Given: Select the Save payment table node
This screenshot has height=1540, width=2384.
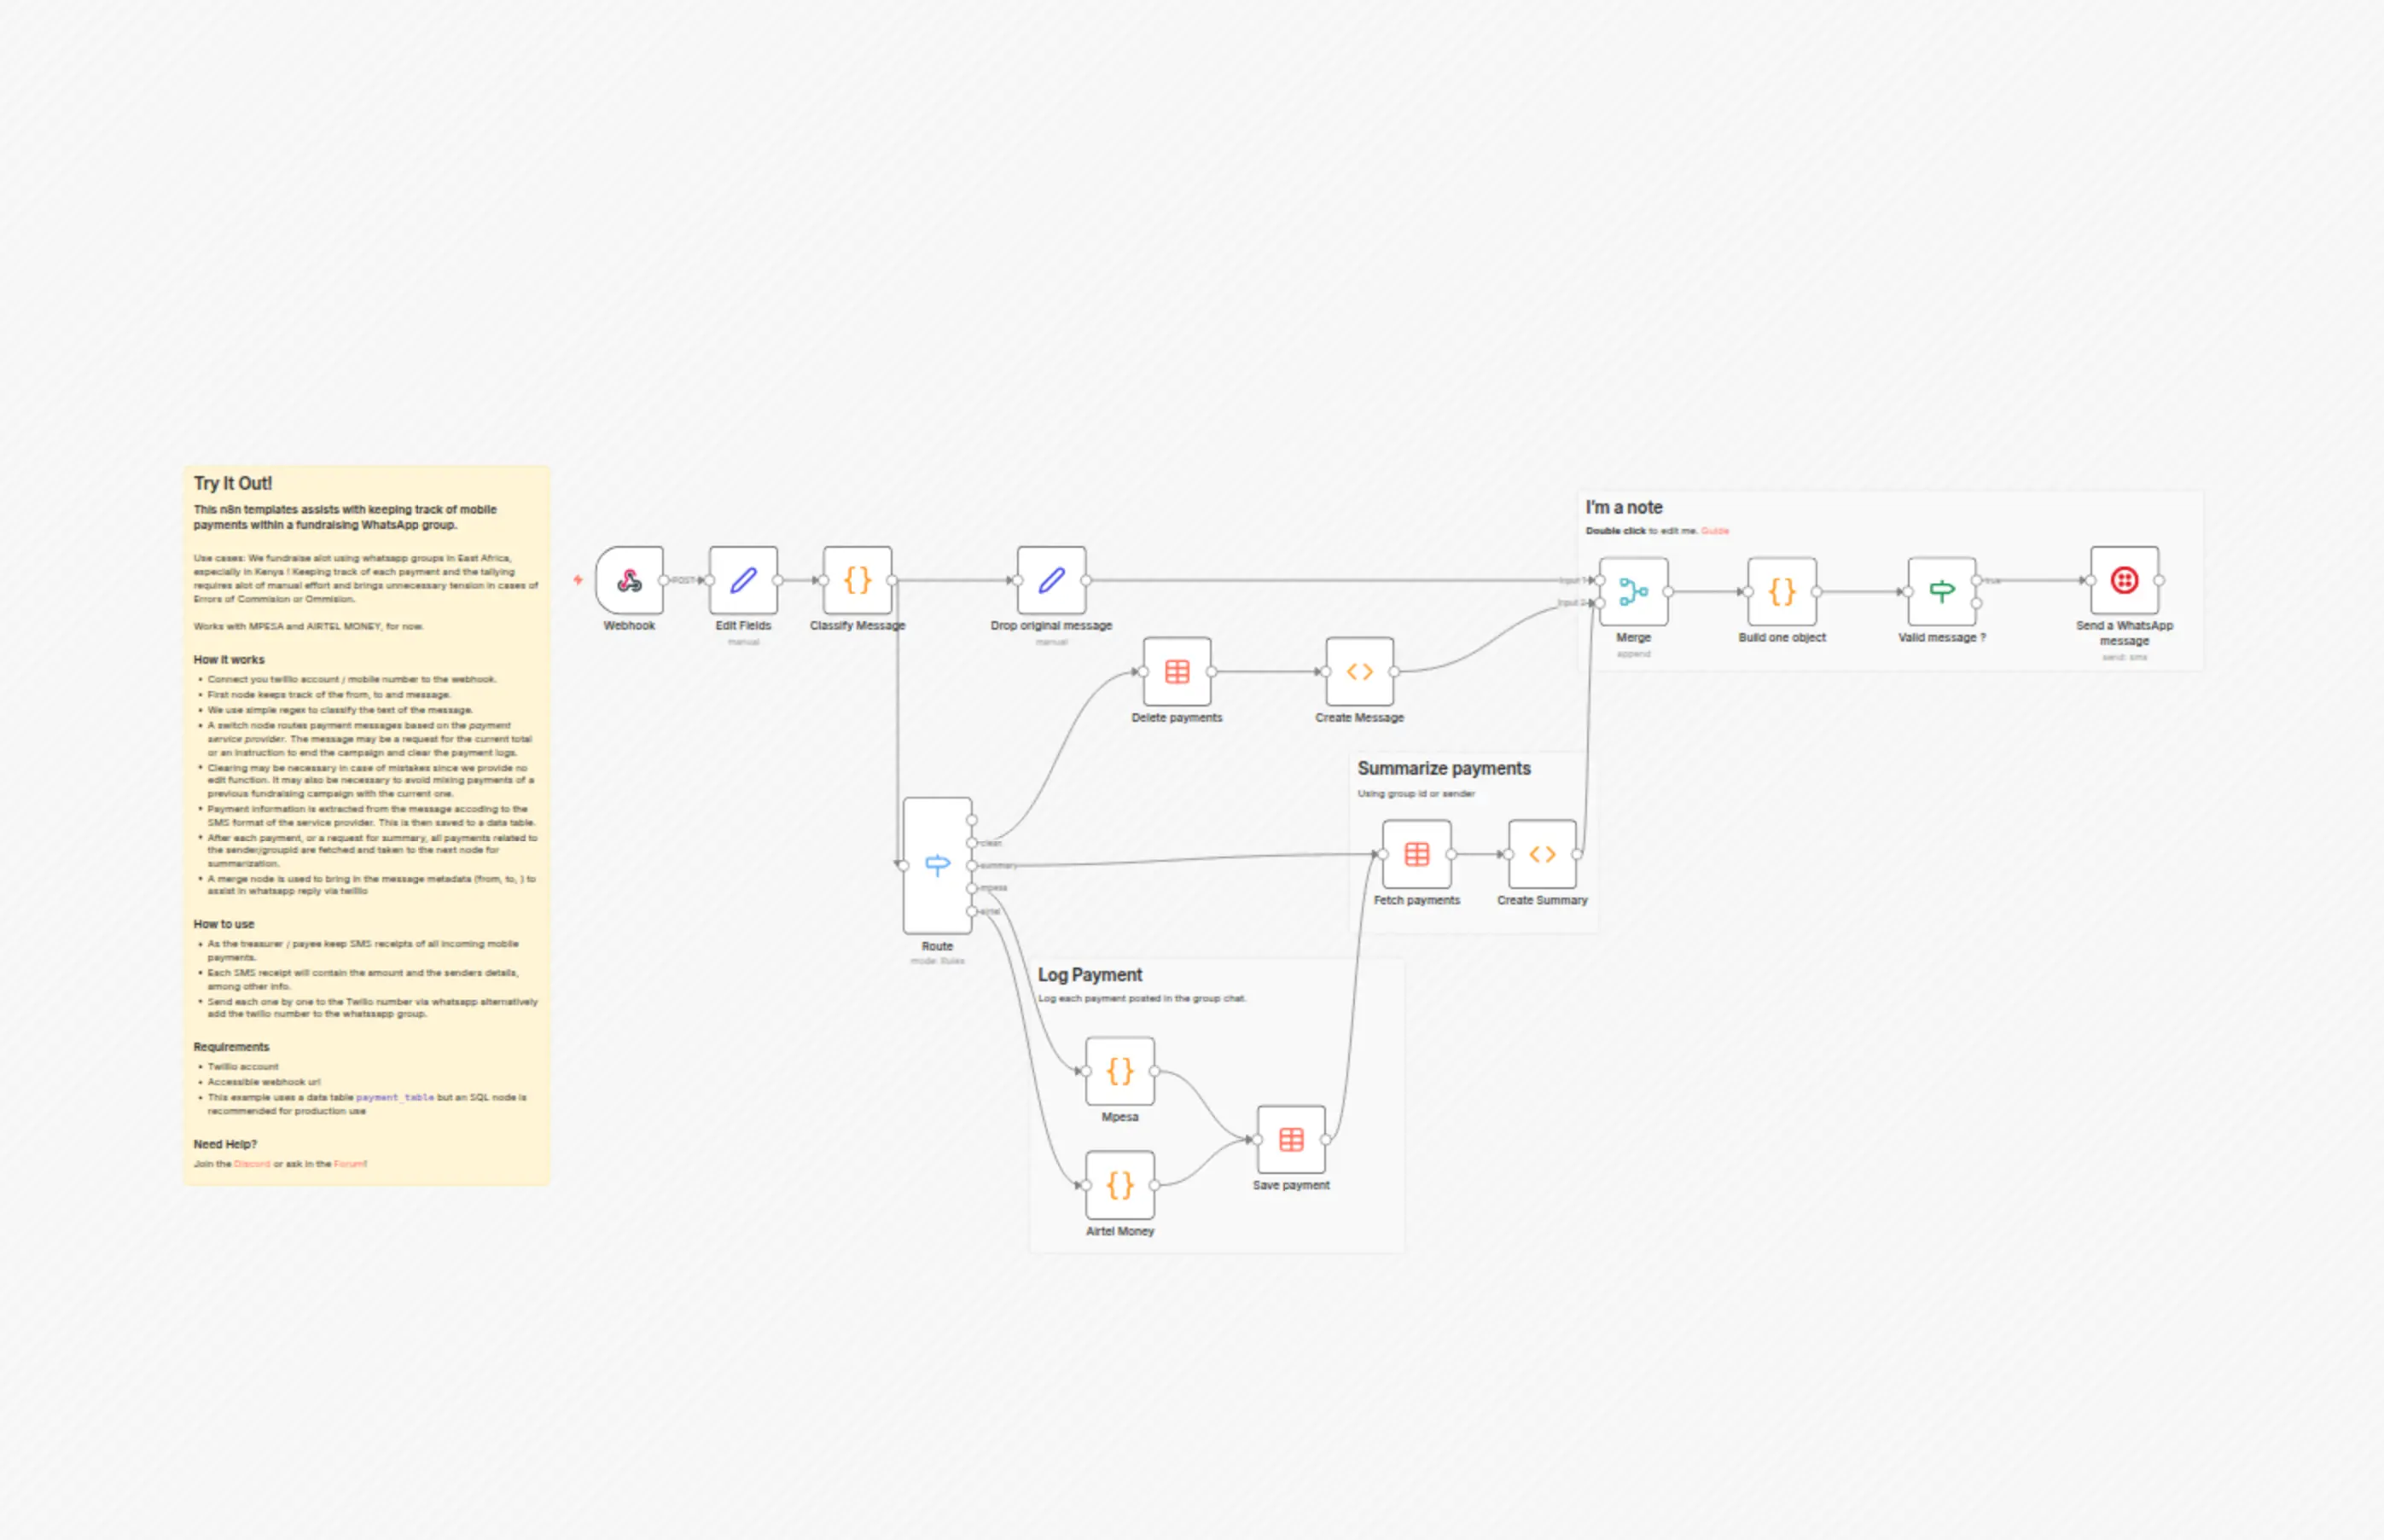Looking at the screenshot, I should pyautogui.click(x=1291, y=1139).
